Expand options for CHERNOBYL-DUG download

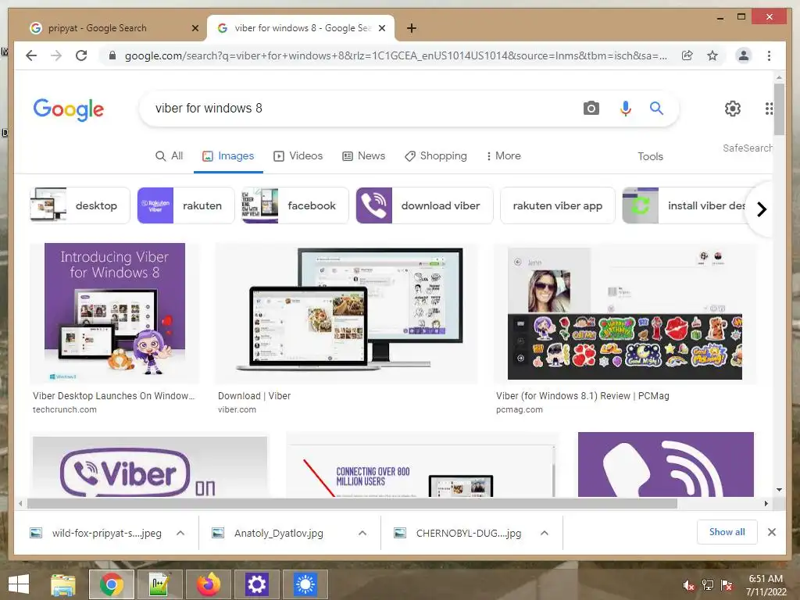[545, 533]
